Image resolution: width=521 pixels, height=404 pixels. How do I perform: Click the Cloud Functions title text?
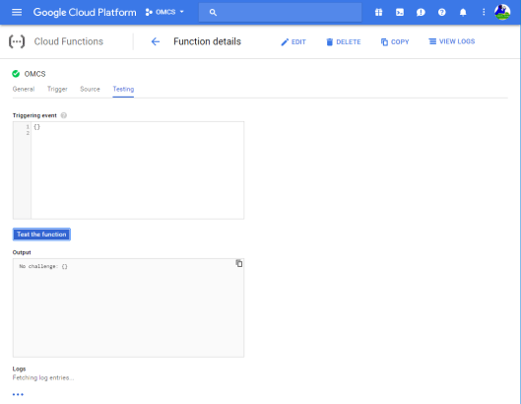[68, 41]
